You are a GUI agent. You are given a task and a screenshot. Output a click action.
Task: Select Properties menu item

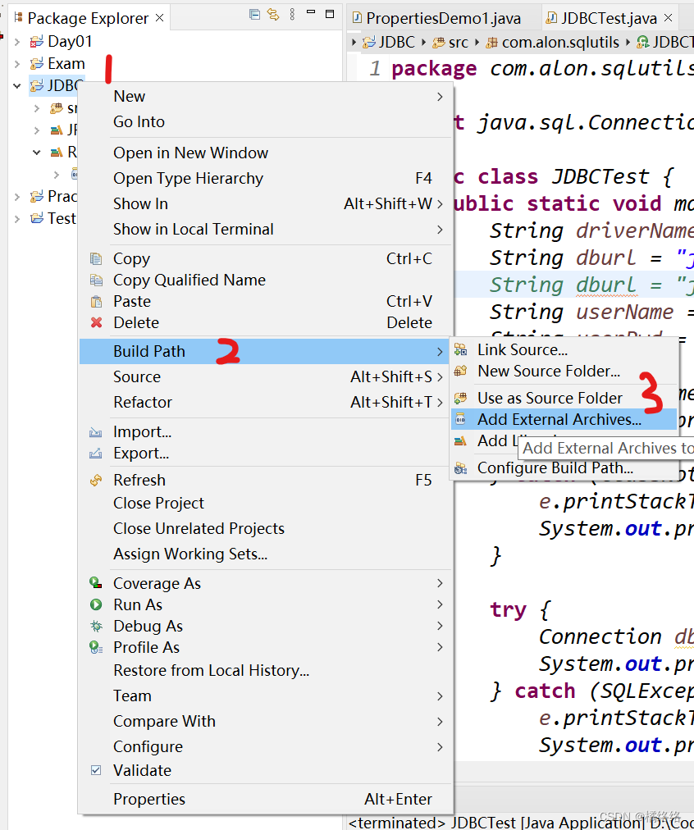pyautogui.click(x=265, y=799)
